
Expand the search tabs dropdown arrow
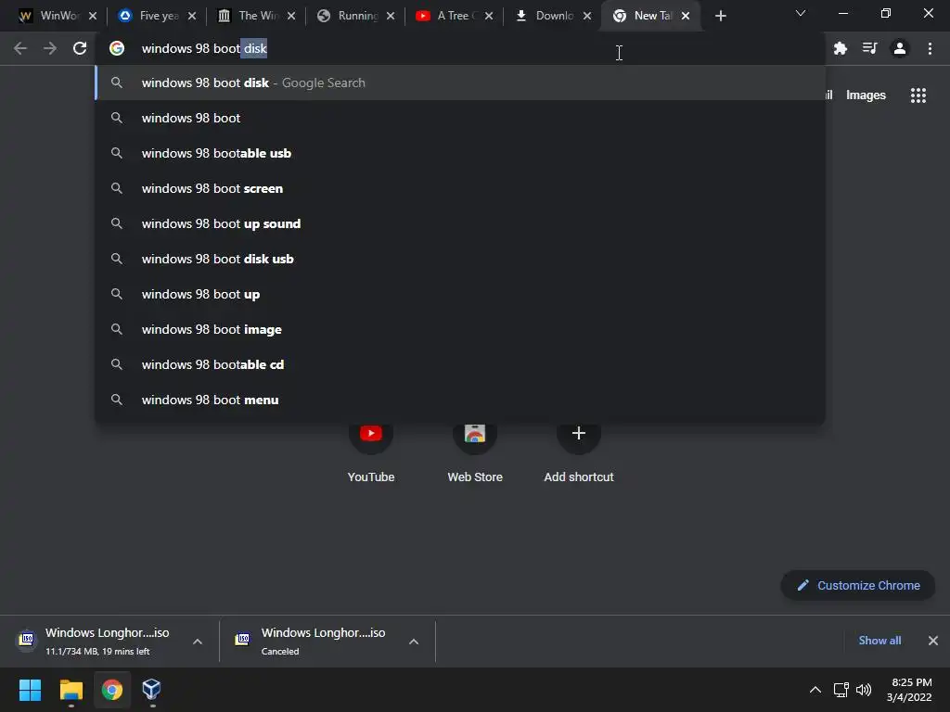801,13
